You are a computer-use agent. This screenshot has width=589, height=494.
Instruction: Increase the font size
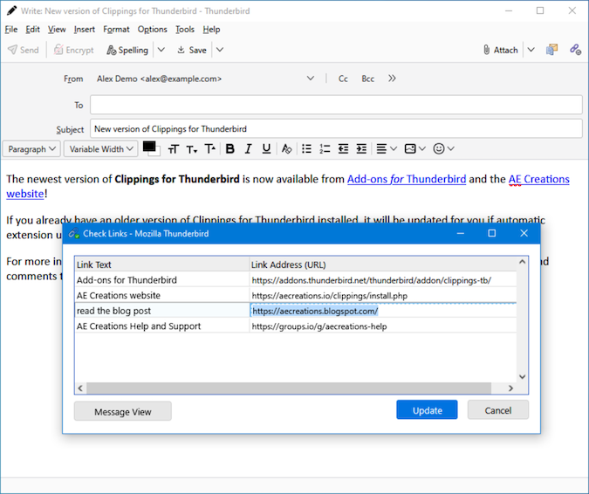(209, 149)
